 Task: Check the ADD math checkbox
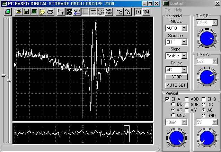(187, 99)
